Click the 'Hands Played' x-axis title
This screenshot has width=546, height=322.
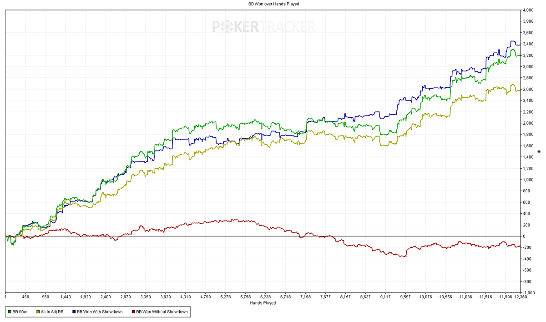pyautogui.click(x=263, y=302)
